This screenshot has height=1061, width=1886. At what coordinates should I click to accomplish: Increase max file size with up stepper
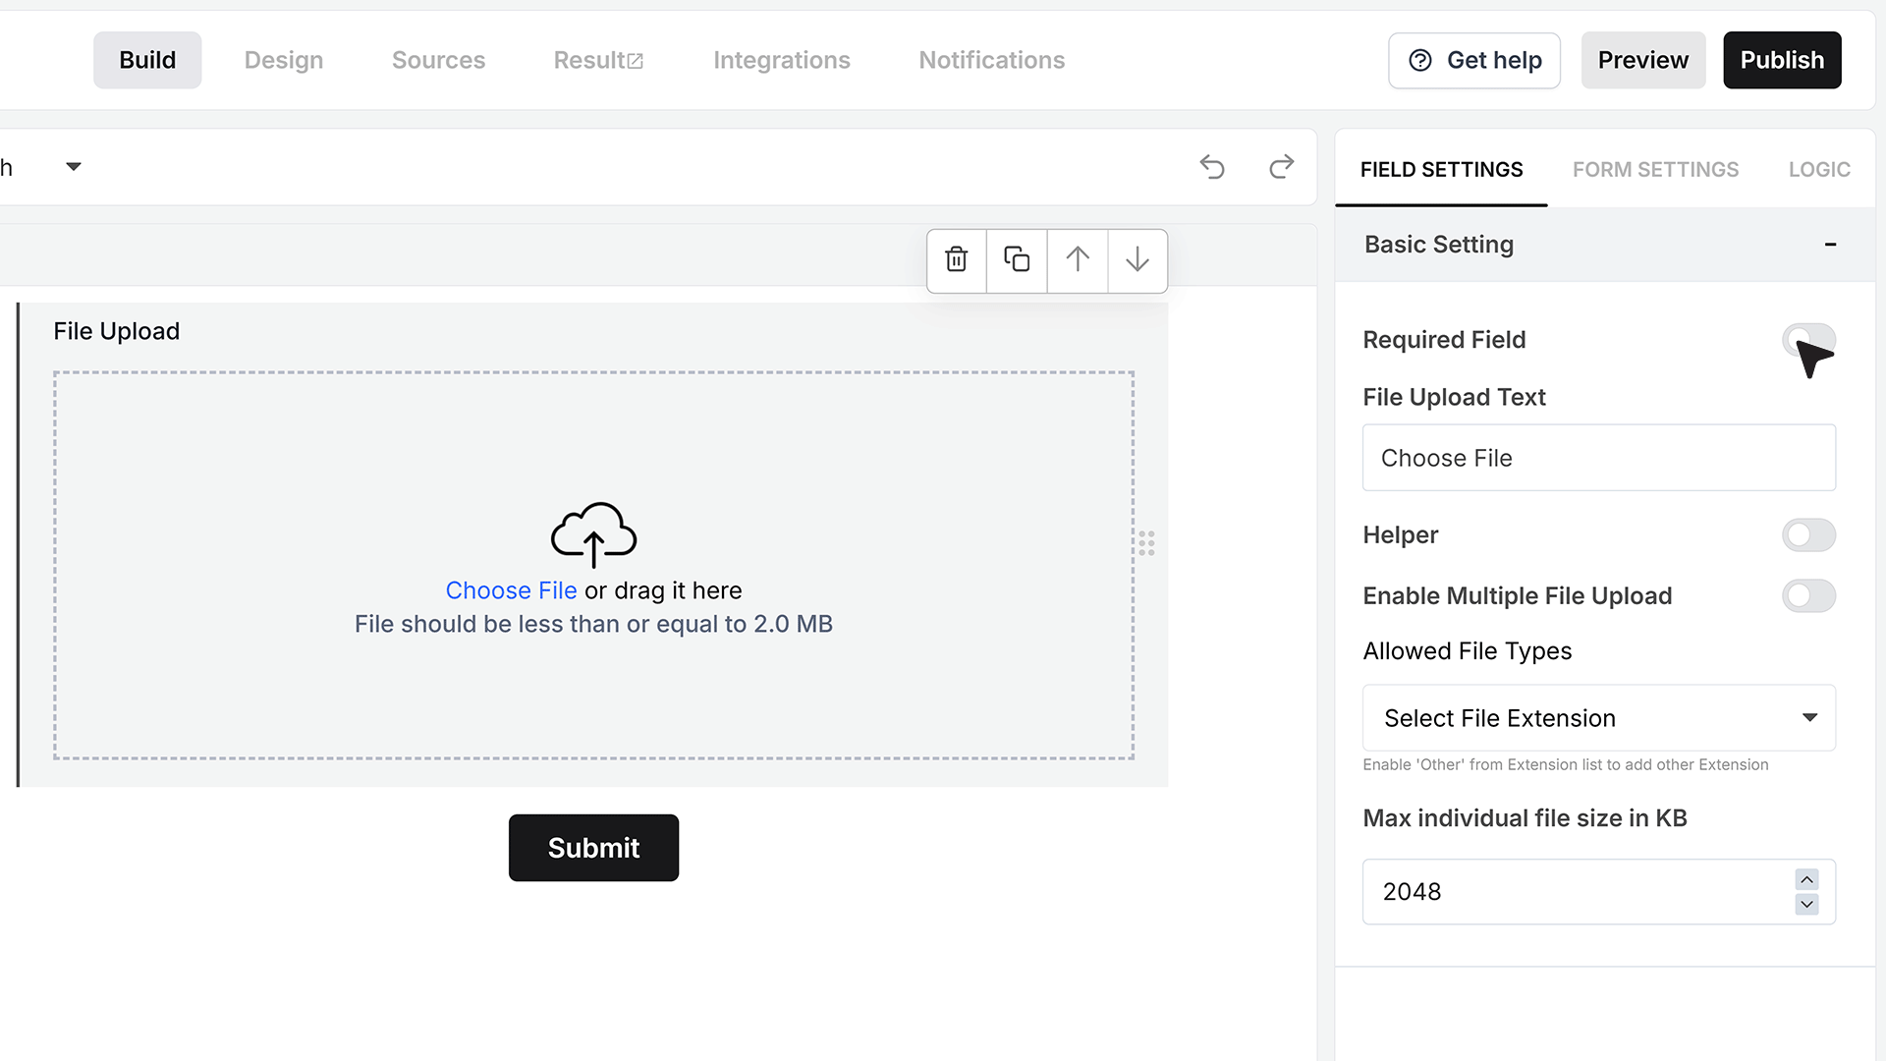coord(1806,879)
